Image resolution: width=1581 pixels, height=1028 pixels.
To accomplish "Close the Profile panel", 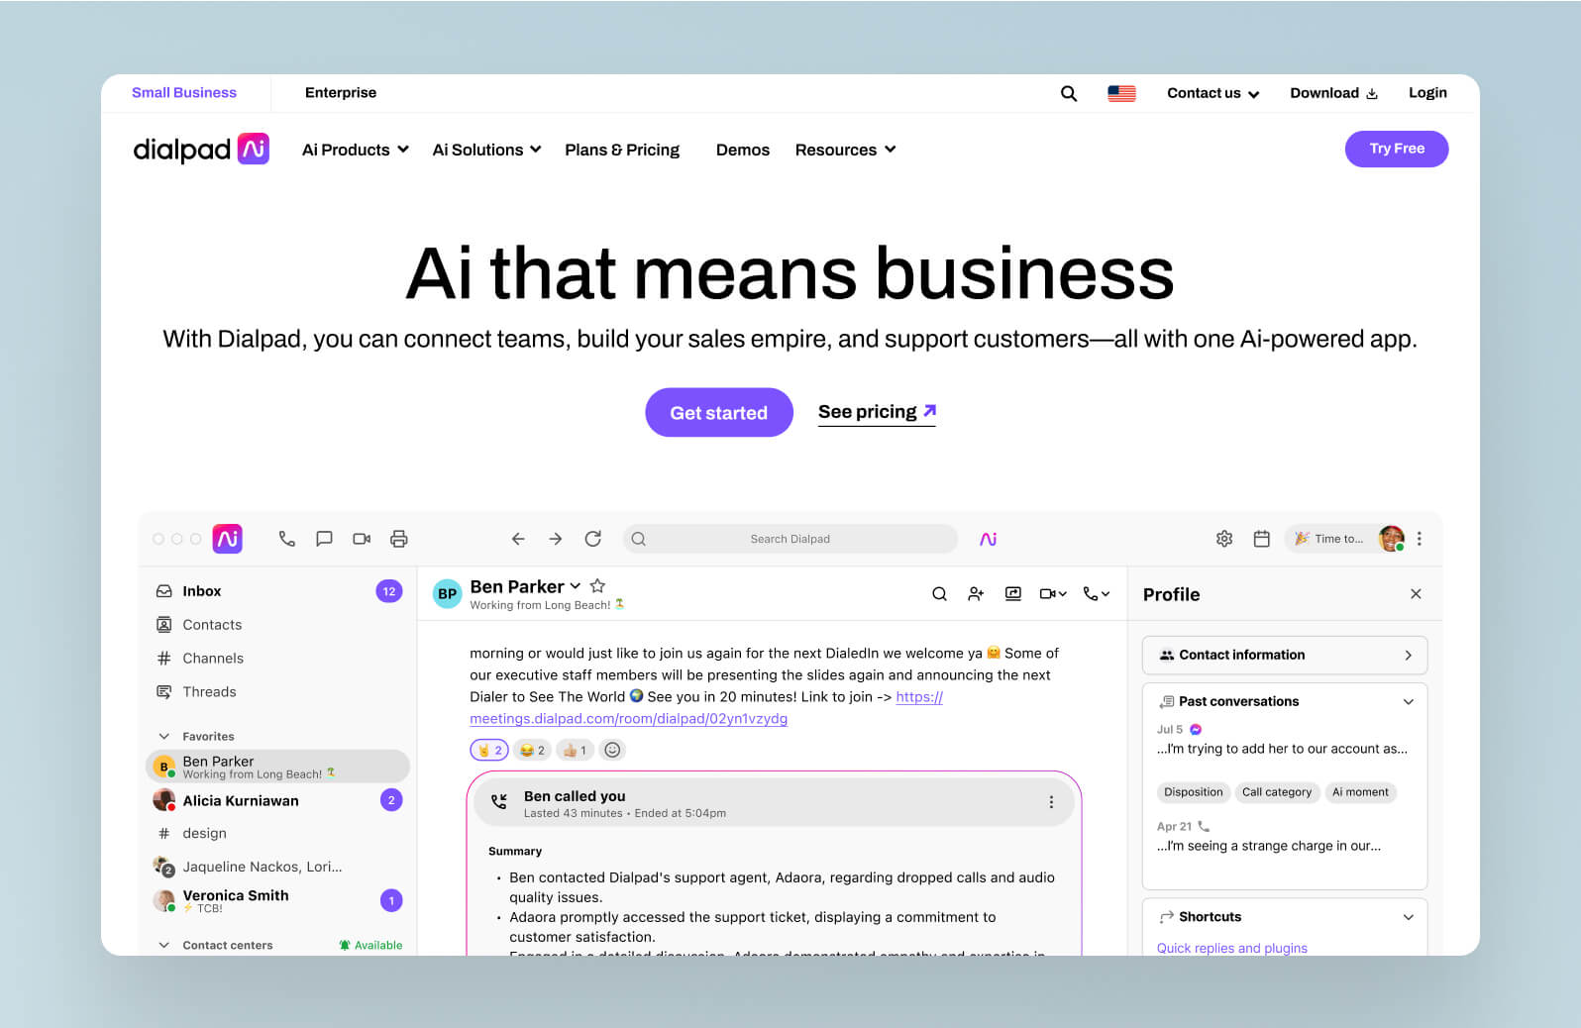I will (1416, 594).
